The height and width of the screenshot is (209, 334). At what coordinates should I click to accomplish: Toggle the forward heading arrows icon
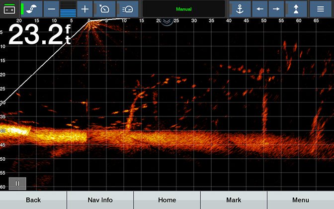296,9
